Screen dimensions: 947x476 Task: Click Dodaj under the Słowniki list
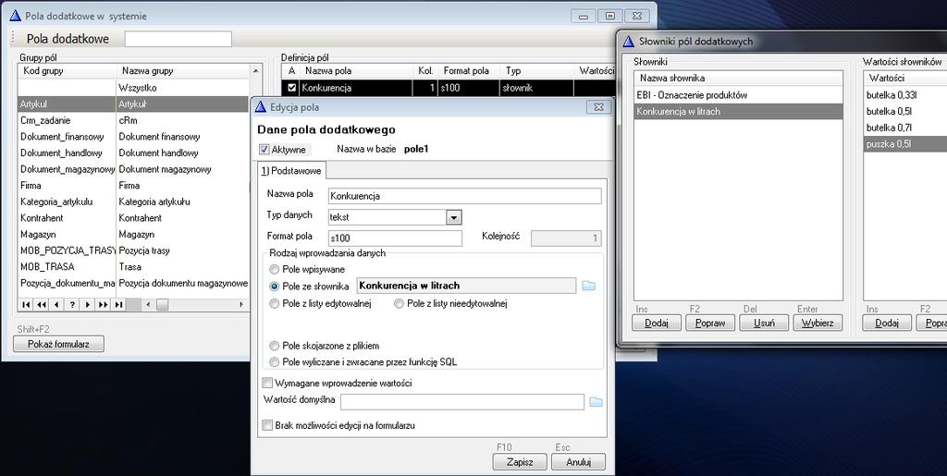(657, 323)
